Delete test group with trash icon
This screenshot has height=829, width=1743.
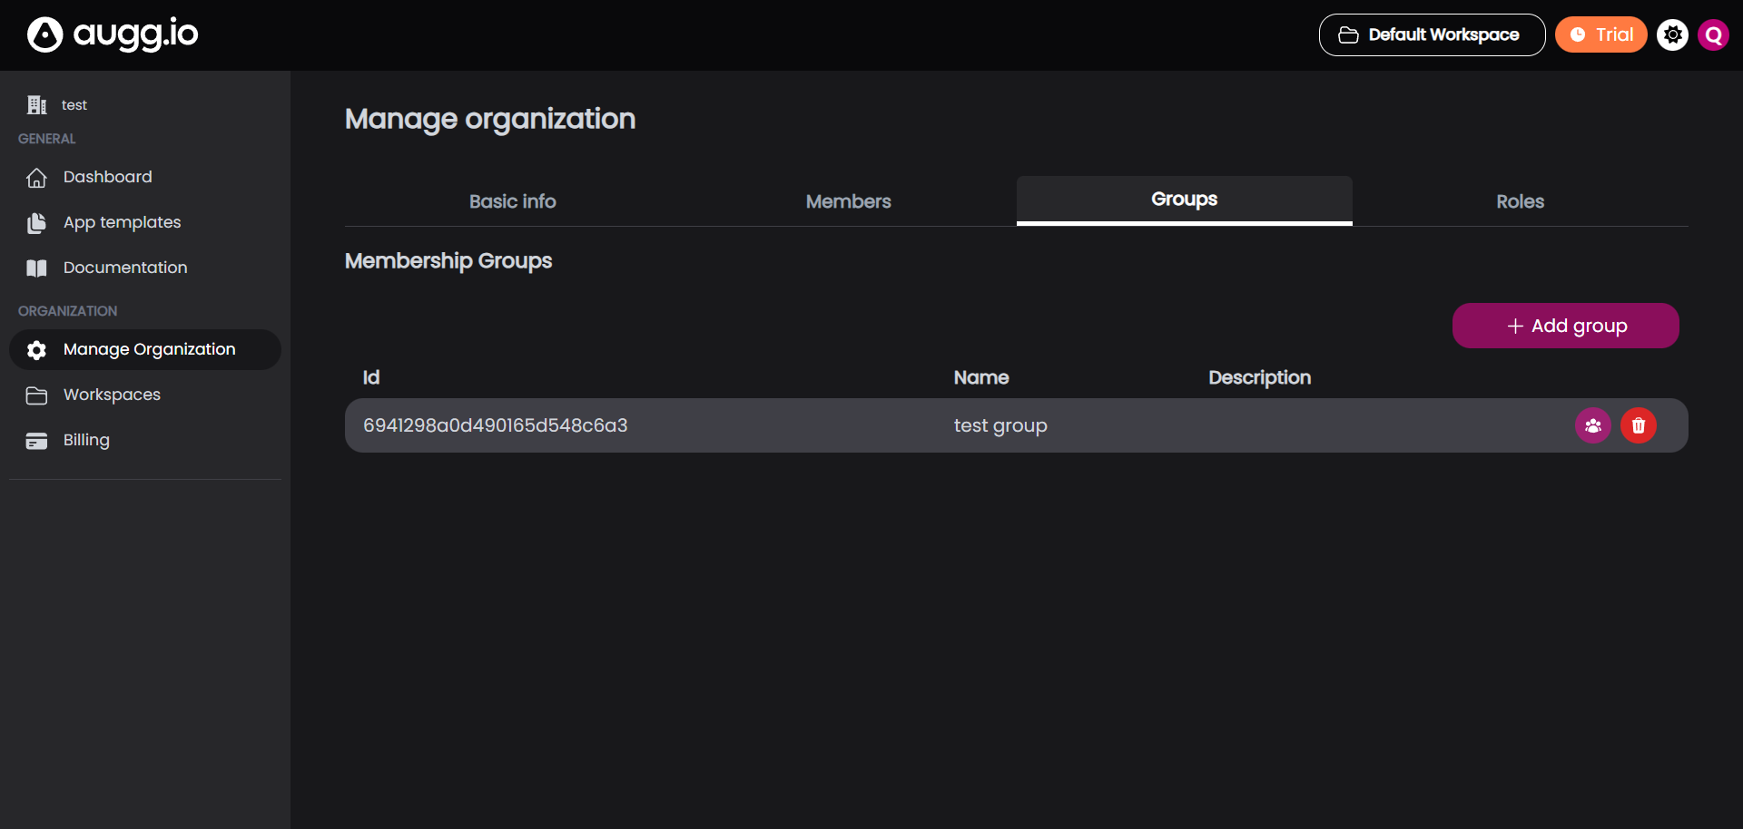pos(1638,425)
